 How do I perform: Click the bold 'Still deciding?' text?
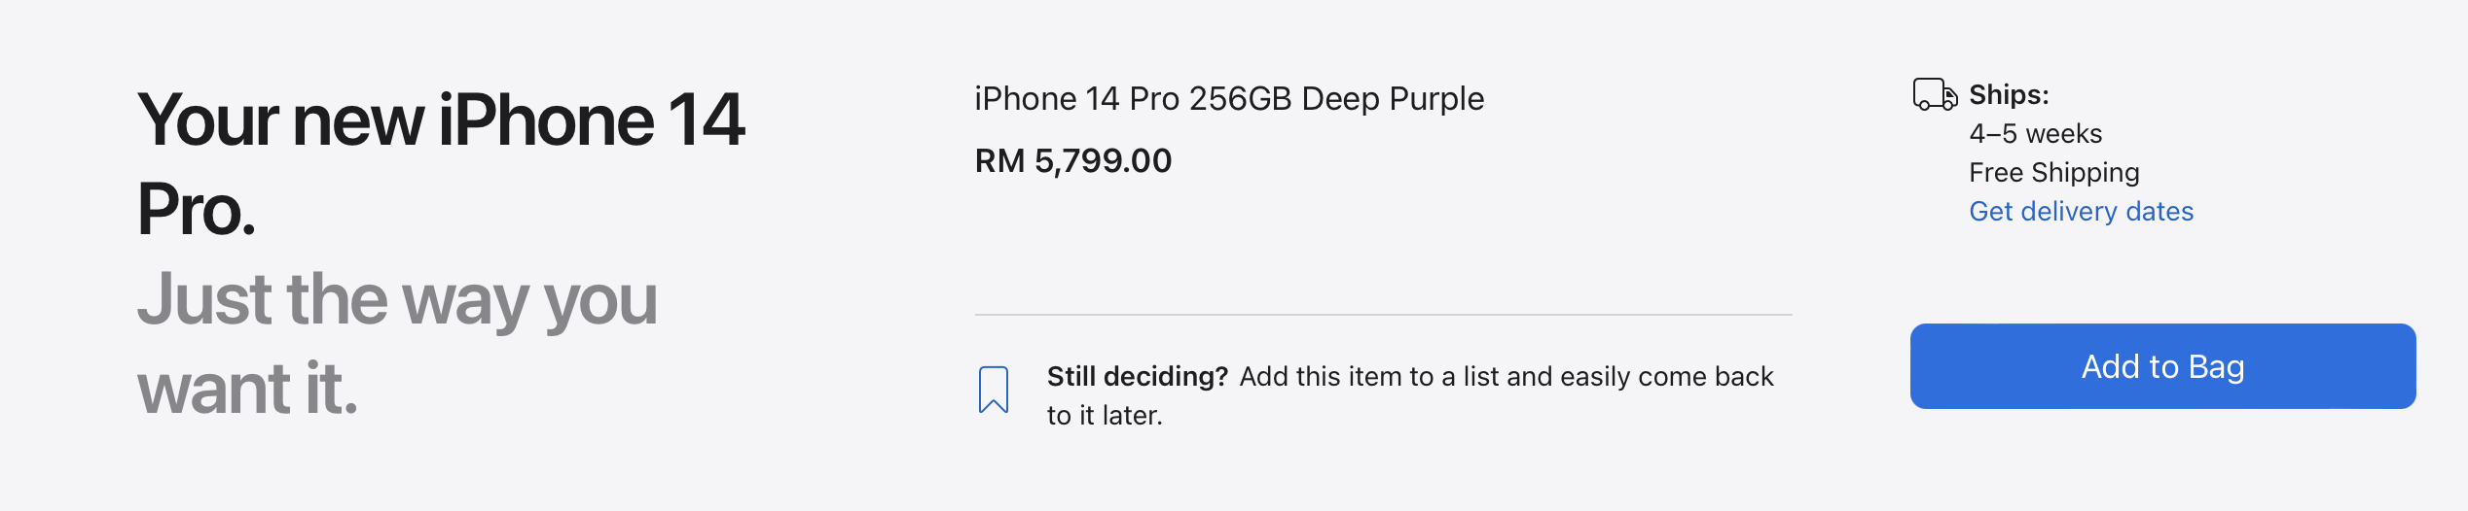click(x=1137, y=377)
